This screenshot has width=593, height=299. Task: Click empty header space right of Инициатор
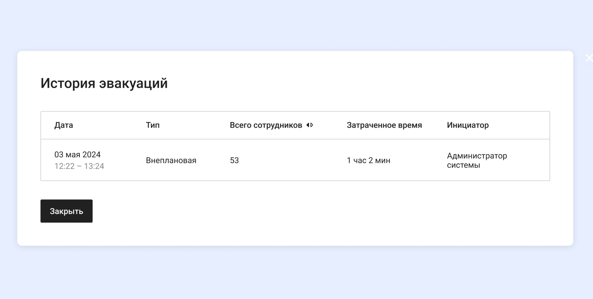(x=523, y=125)
